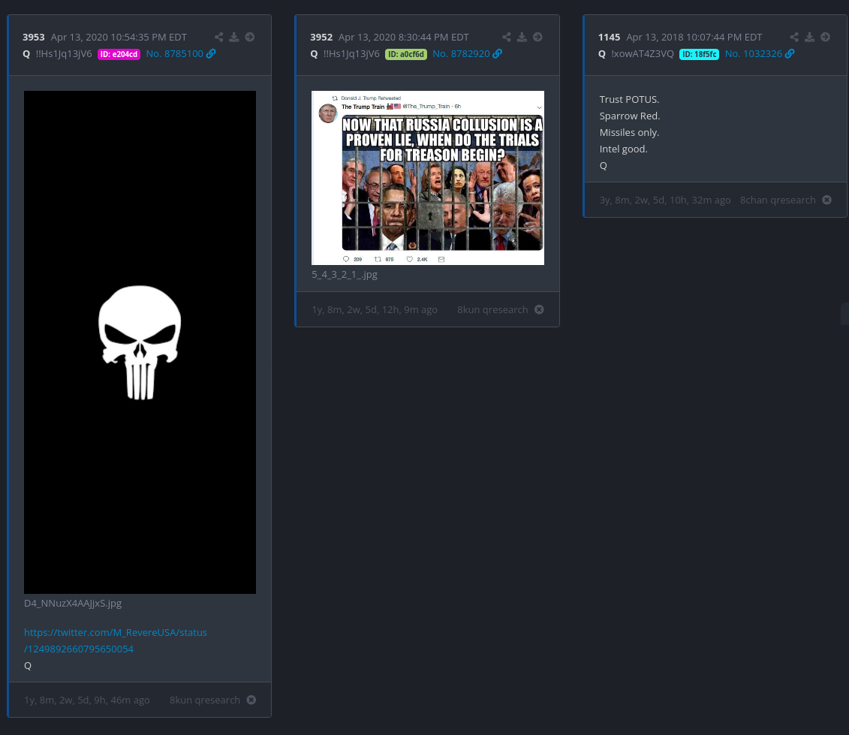Open post link No. 8782920

coord(461,53)
